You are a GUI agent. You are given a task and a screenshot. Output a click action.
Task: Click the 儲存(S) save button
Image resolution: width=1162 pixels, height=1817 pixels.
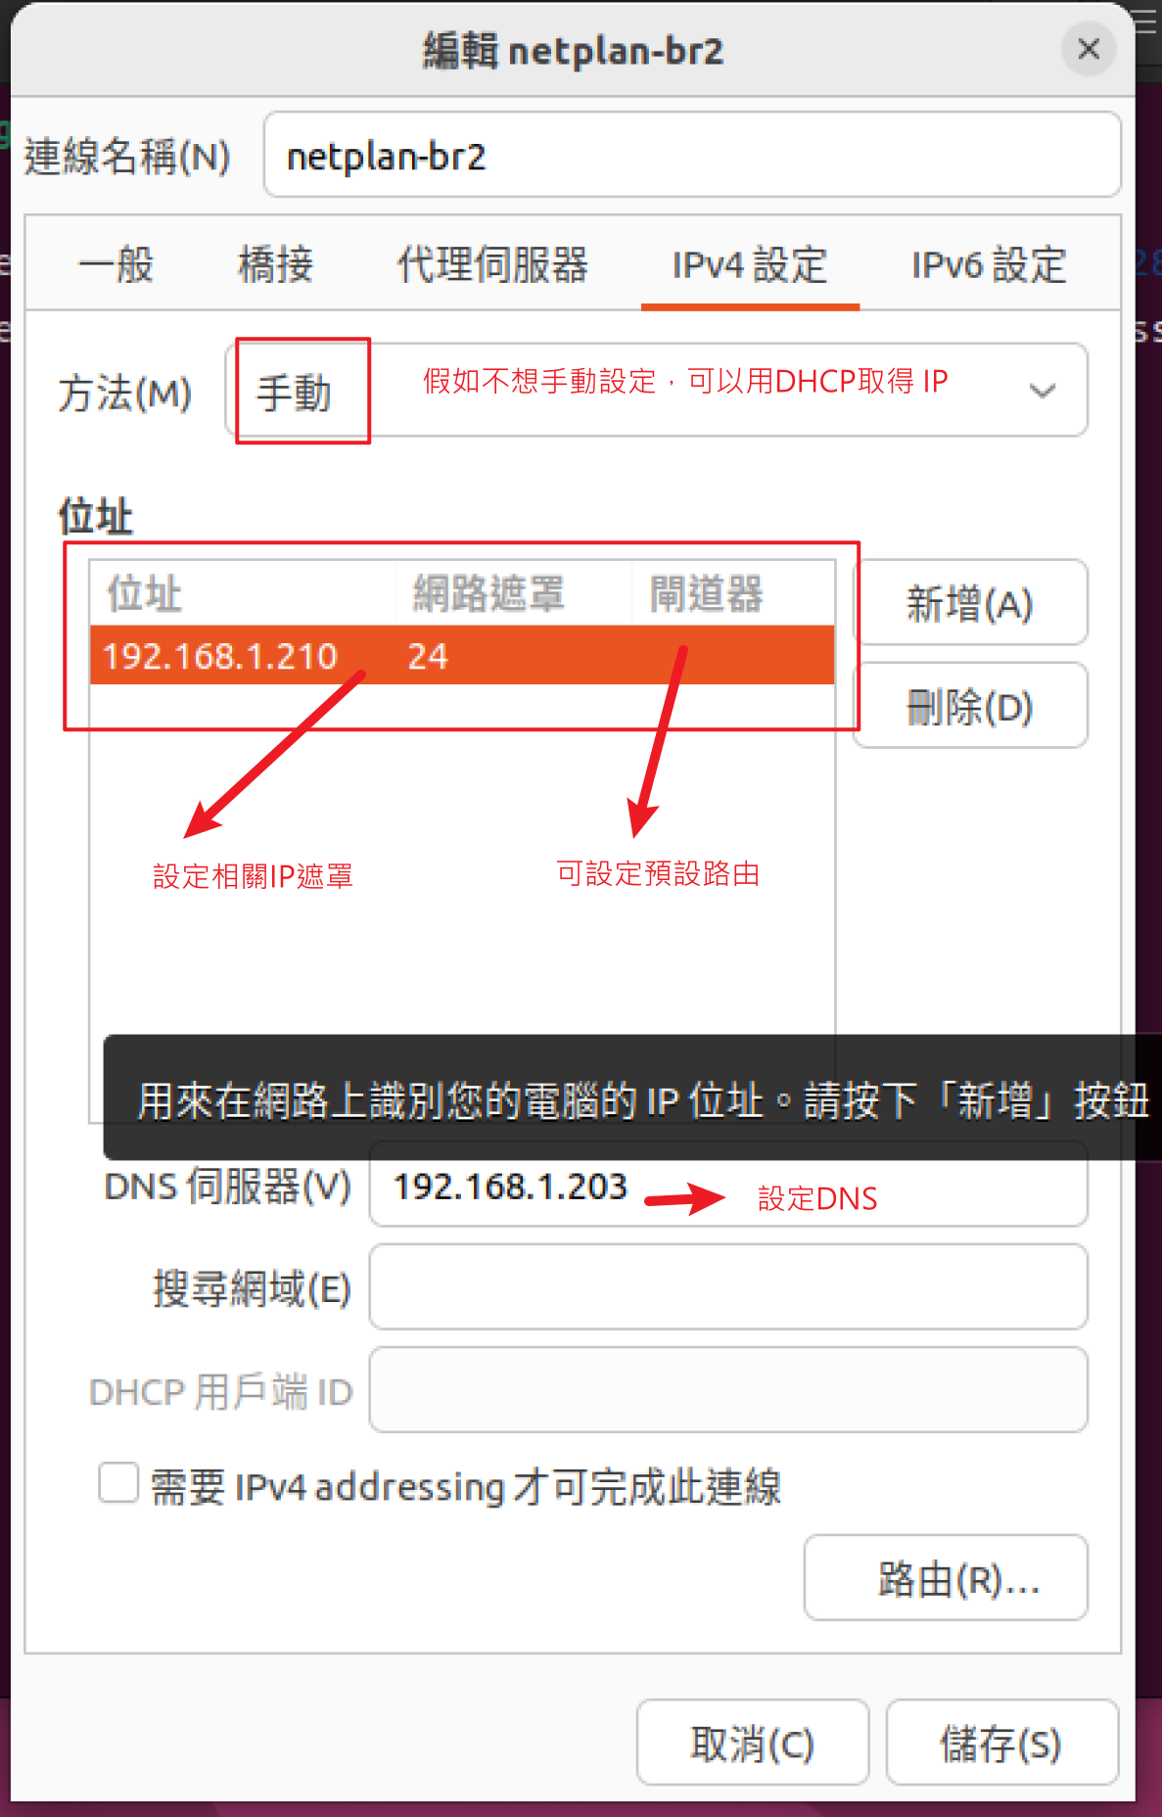(x=1001, y=1742)
